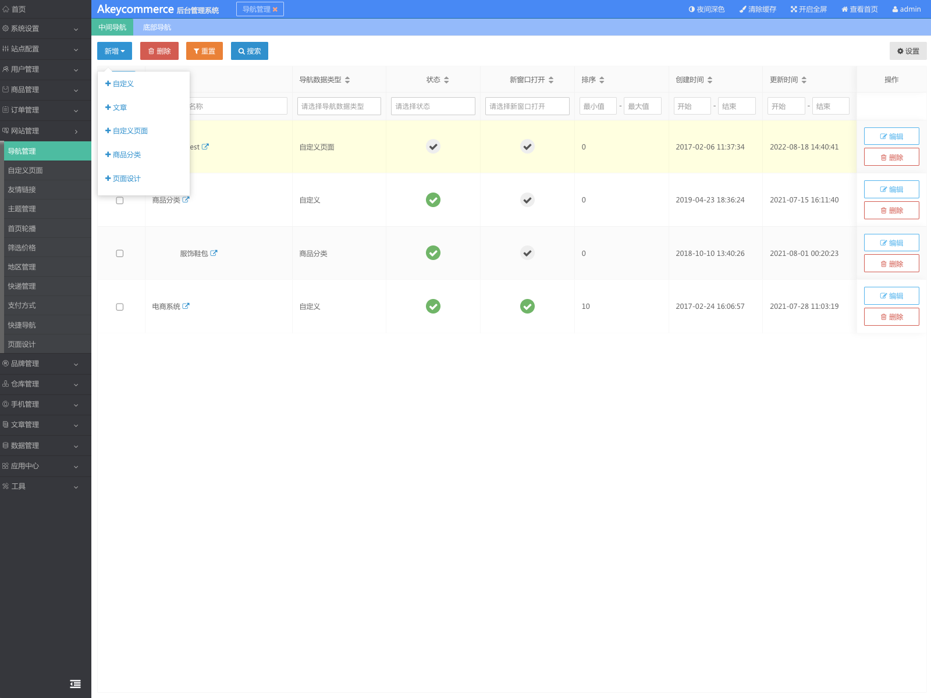
Task: Enable 开启全屏 fullscreen mode
Action: click(x=809, y=9)
